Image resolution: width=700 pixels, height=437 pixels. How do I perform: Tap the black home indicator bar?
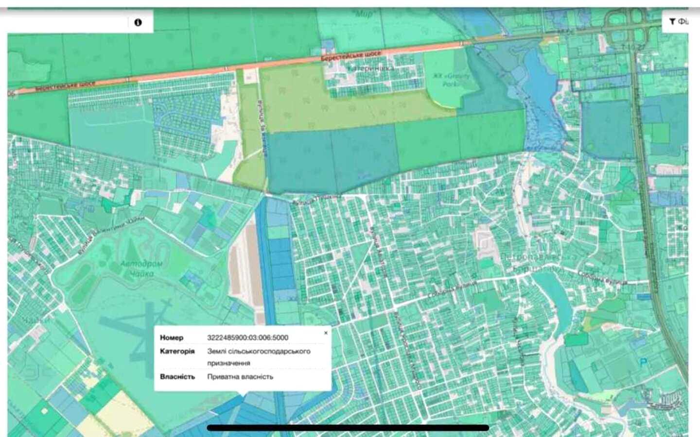[x=348, y=428]
